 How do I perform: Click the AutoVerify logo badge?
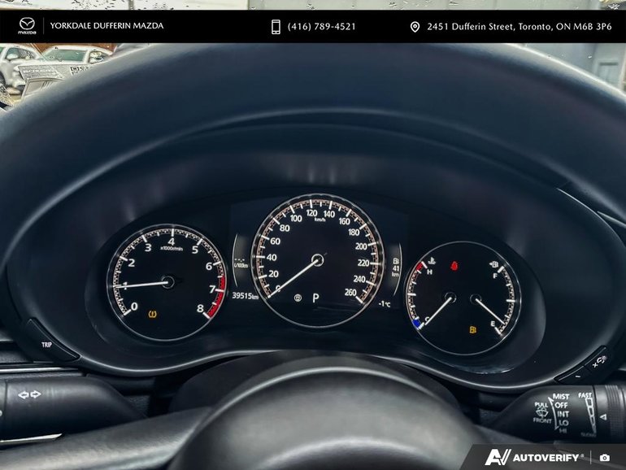[535, 458]
